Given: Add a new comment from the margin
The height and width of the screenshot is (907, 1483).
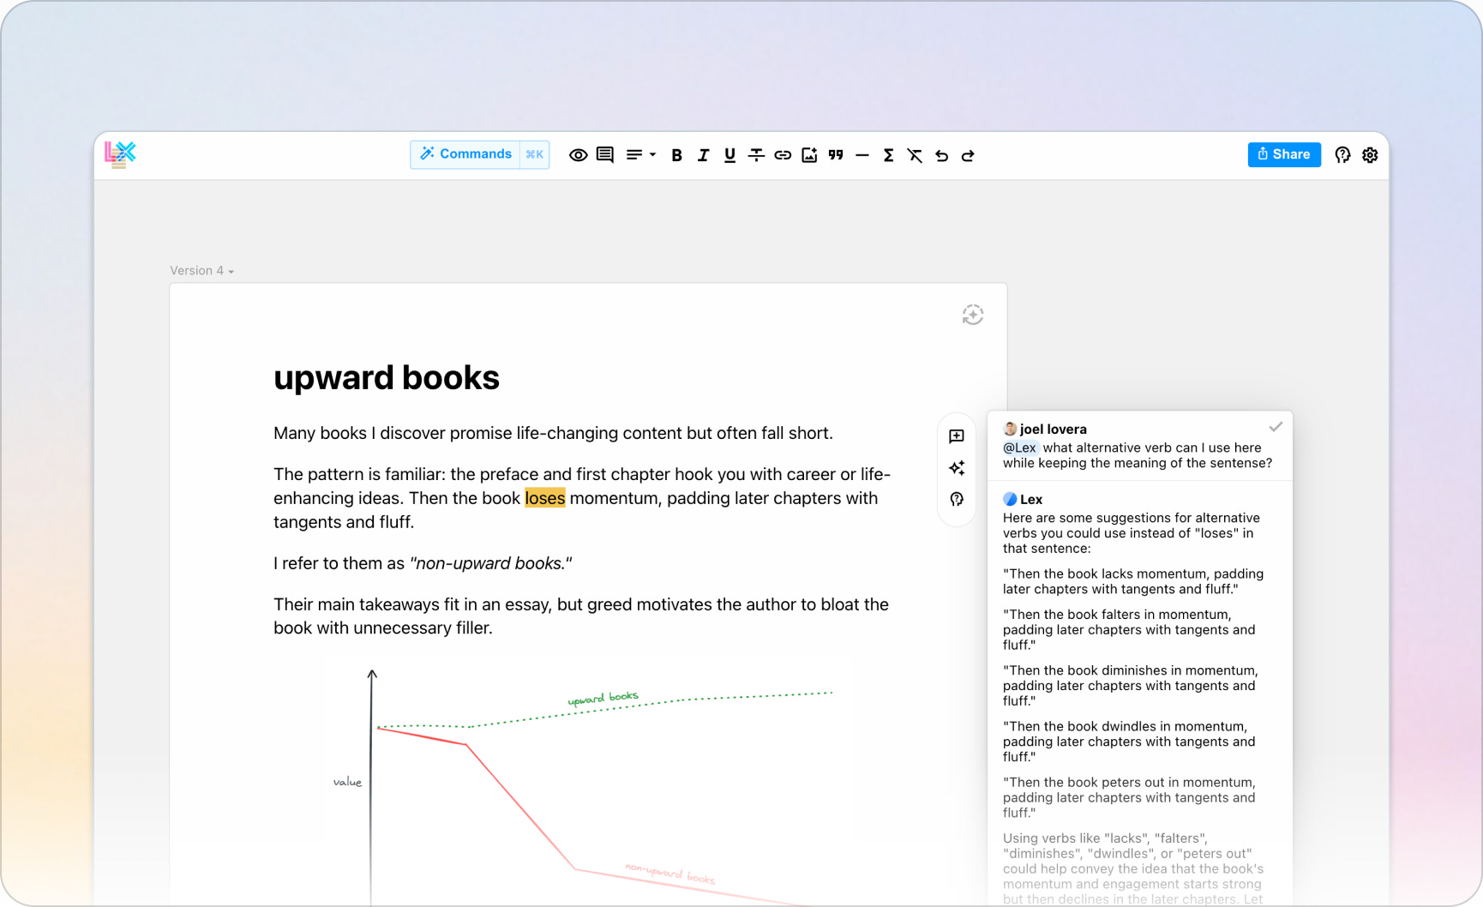Looking at the screenshot, I should tap(956, 436).
